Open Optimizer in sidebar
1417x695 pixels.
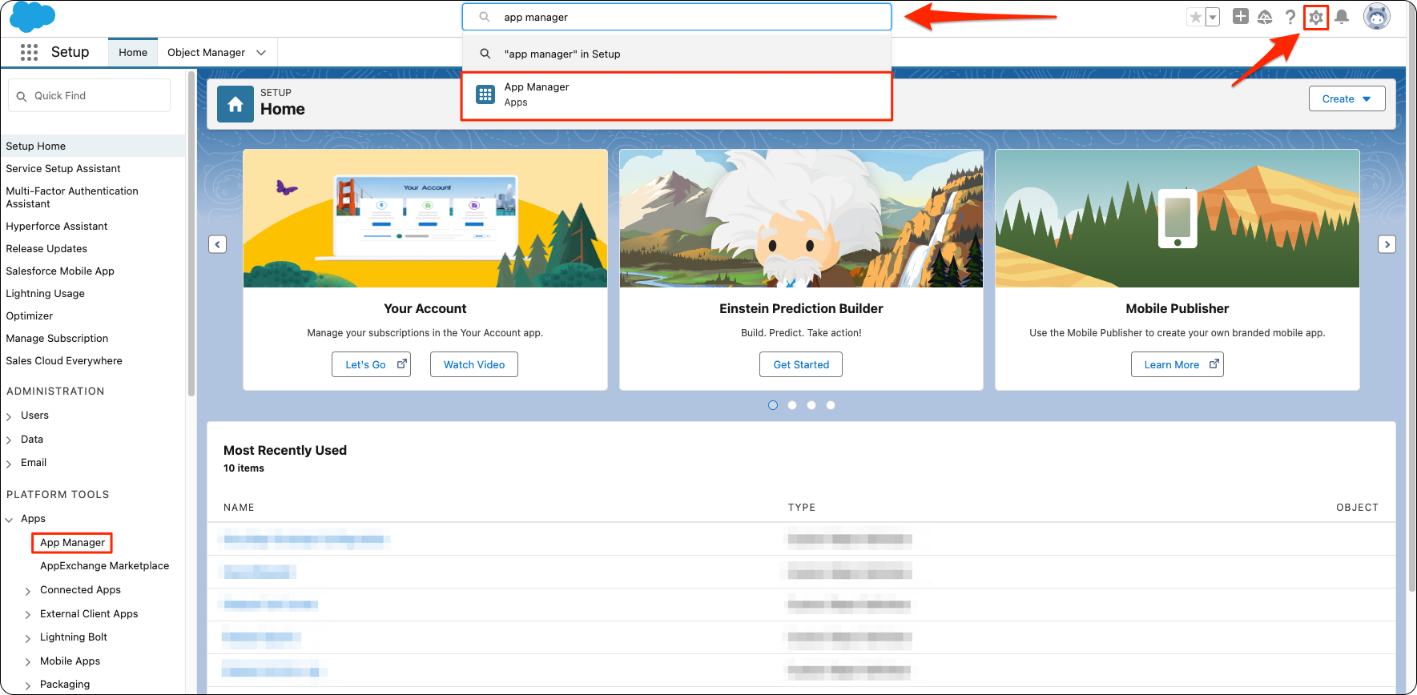click(x=30, y=315)
